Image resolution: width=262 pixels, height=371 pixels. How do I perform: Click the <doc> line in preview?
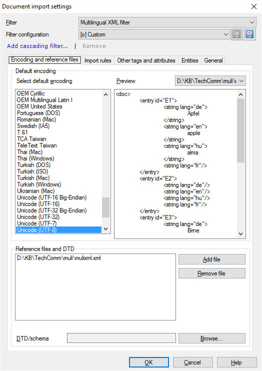(123, 94)
